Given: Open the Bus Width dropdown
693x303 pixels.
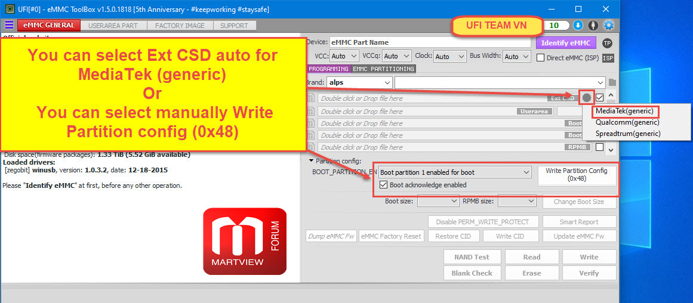Looking at the screenshot, I should (518, 56).
